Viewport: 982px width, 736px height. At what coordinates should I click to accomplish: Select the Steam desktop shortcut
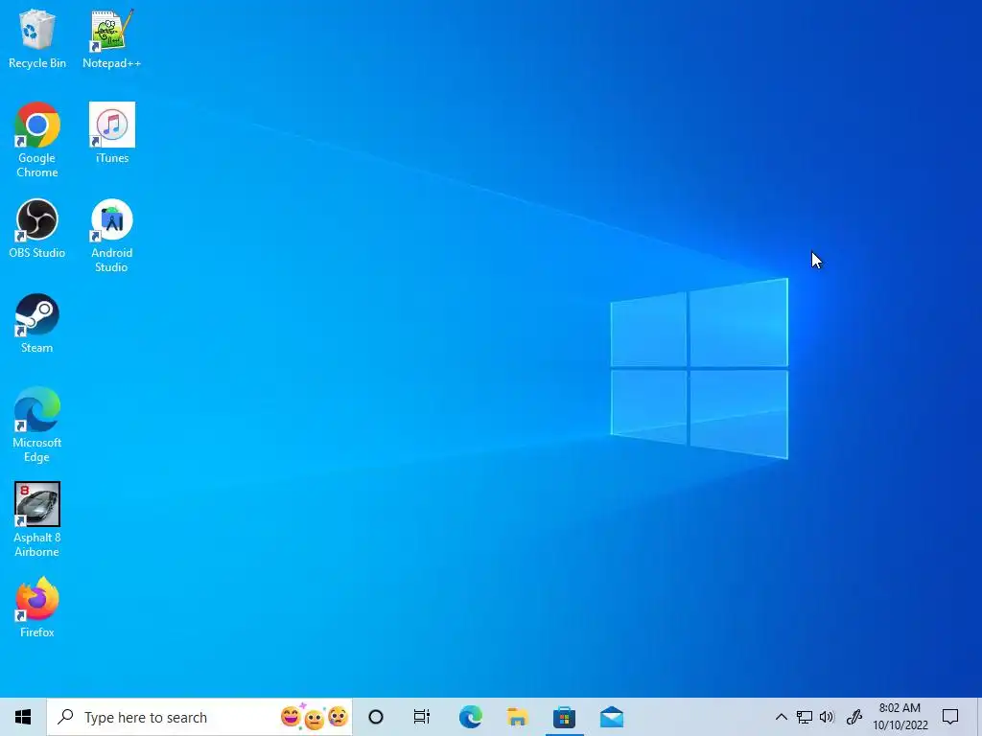click(x=37, y=324)
